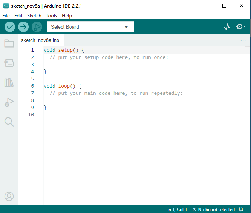Open the Serial Plotter
The height and width of the screenshot is (213, 251).
(227, 27)
